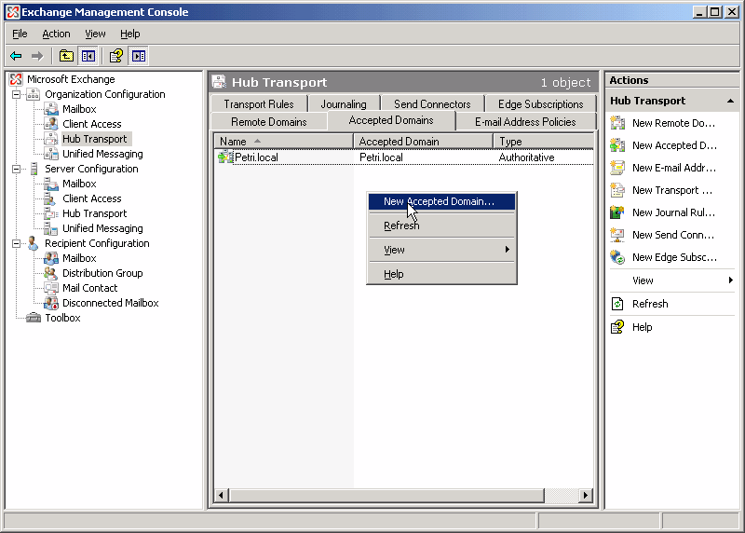Viewport: 745px width, 533px height.
Task: Click the Refresh link in Actions pane
Action: point(650,304)
